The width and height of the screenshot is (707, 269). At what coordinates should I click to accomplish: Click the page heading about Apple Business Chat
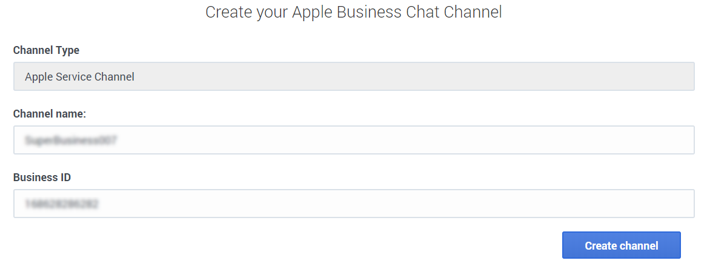tap(353, 12)
